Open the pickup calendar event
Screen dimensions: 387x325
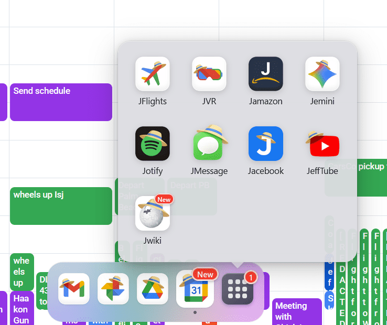[372, 178]
